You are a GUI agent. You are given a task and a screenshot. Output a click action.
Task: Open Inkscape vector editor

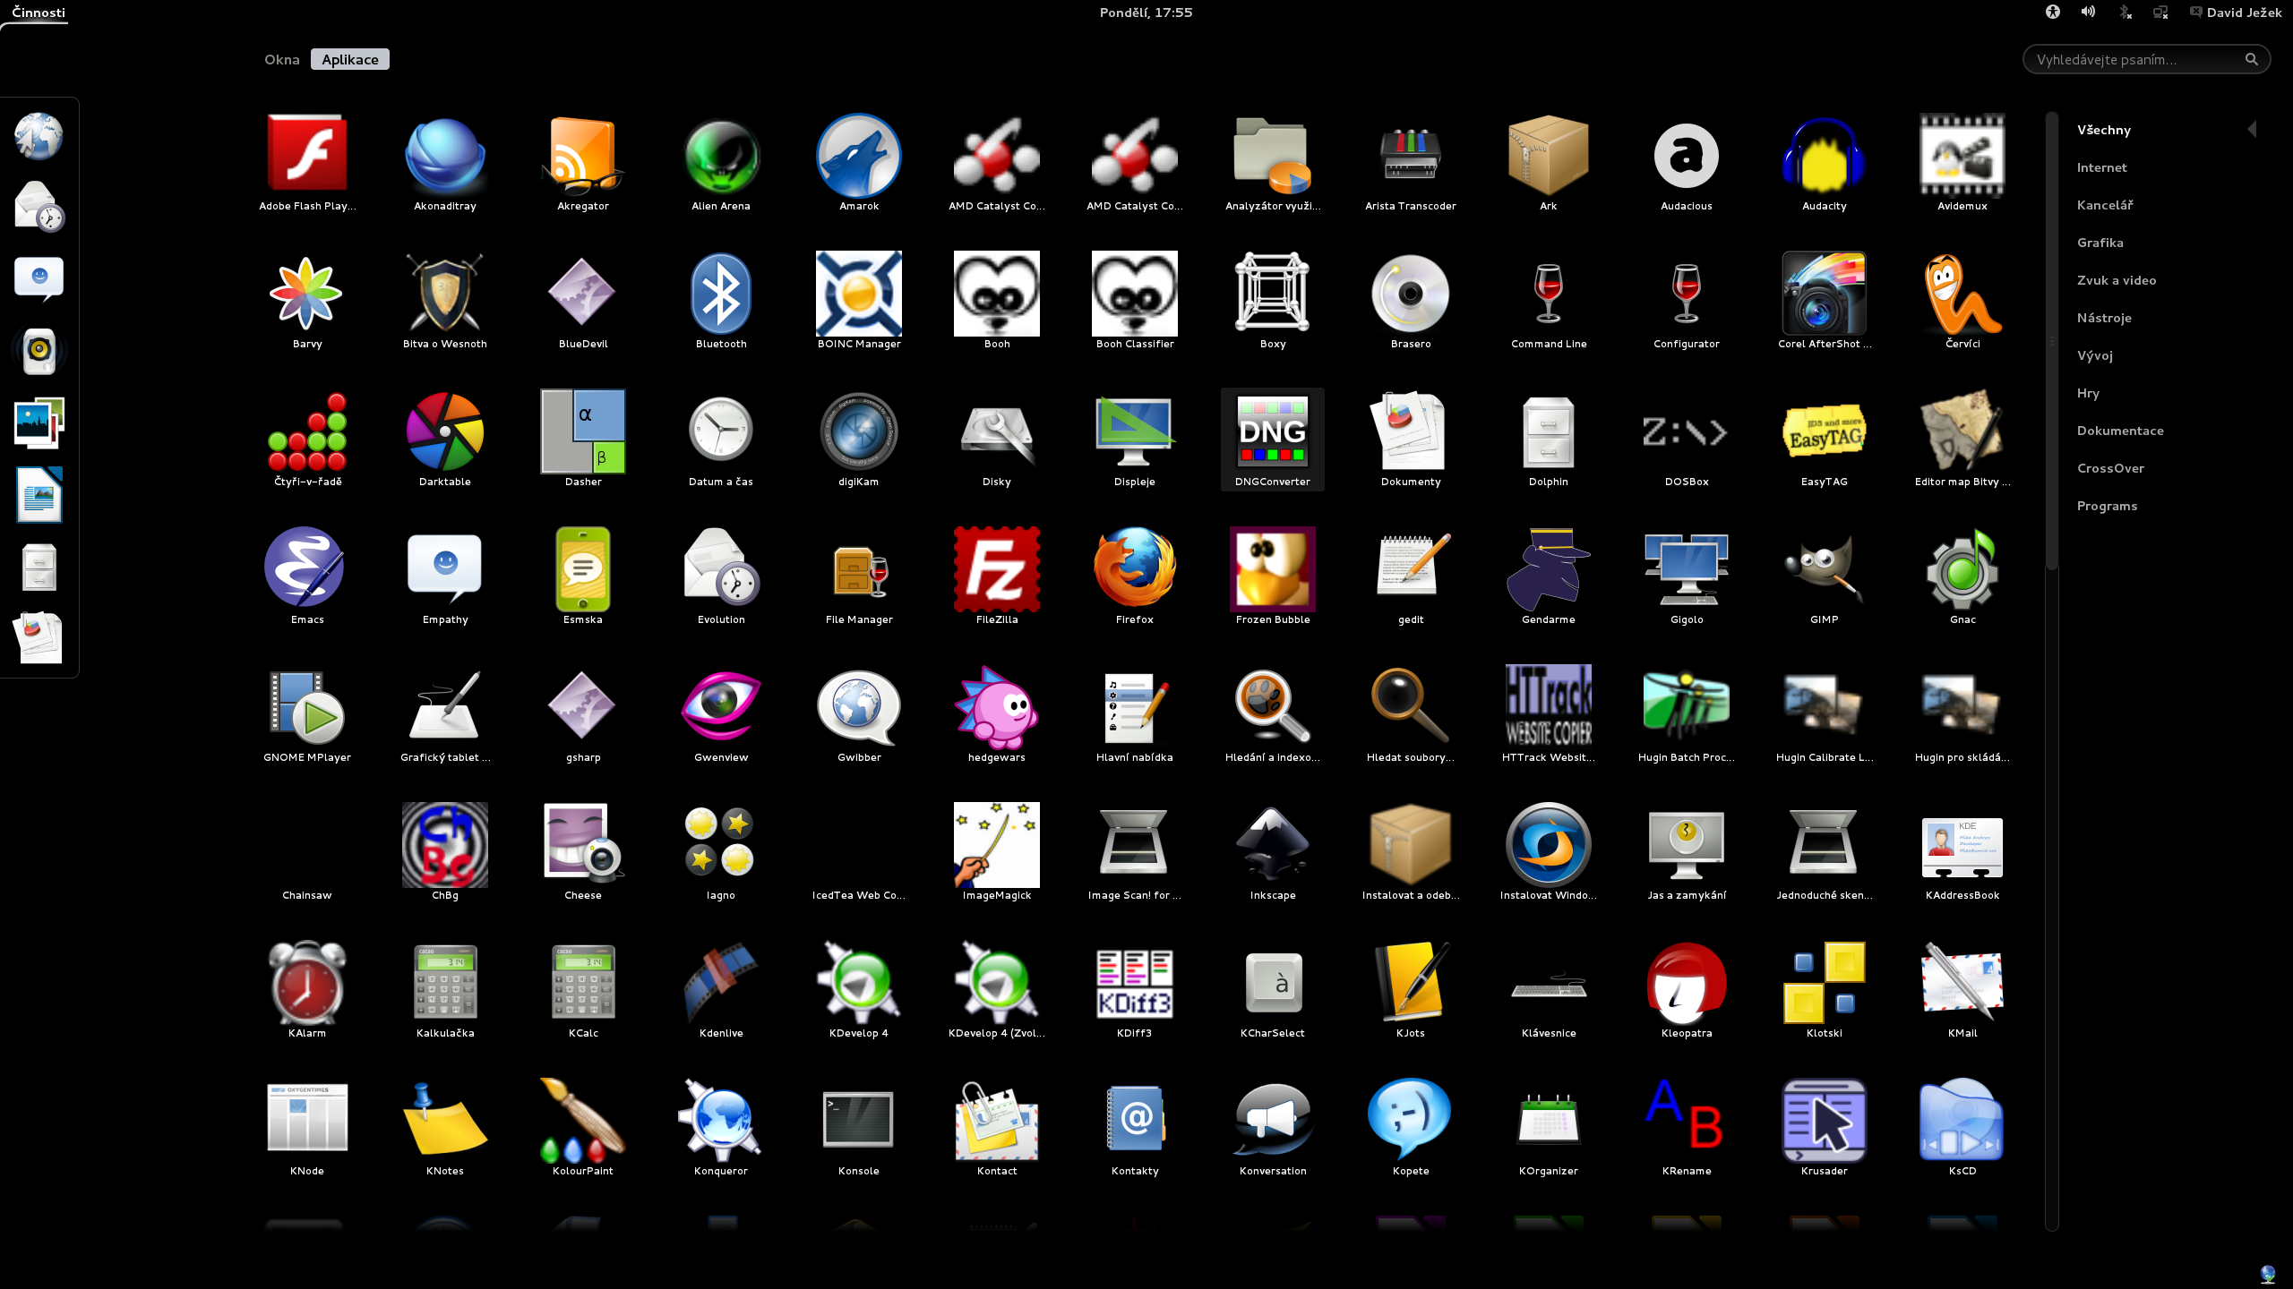1273,852
